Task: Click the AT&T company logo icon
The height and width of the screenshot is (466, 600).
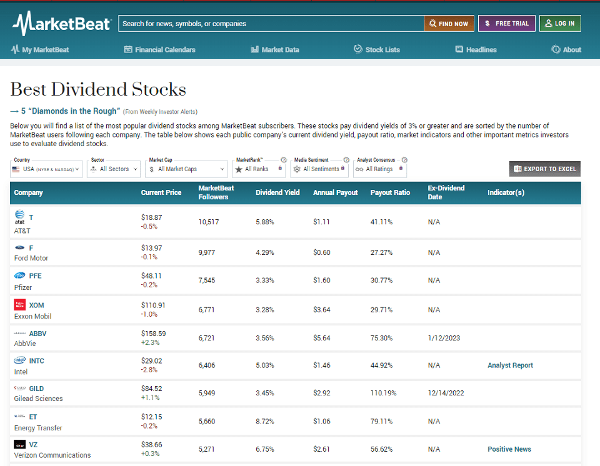Action: tap(19, 217)
